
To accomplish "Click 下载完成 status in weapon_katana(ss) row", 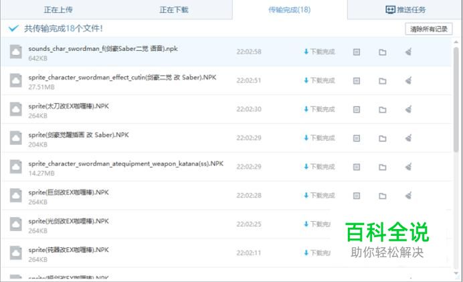I will pos(320,166).
